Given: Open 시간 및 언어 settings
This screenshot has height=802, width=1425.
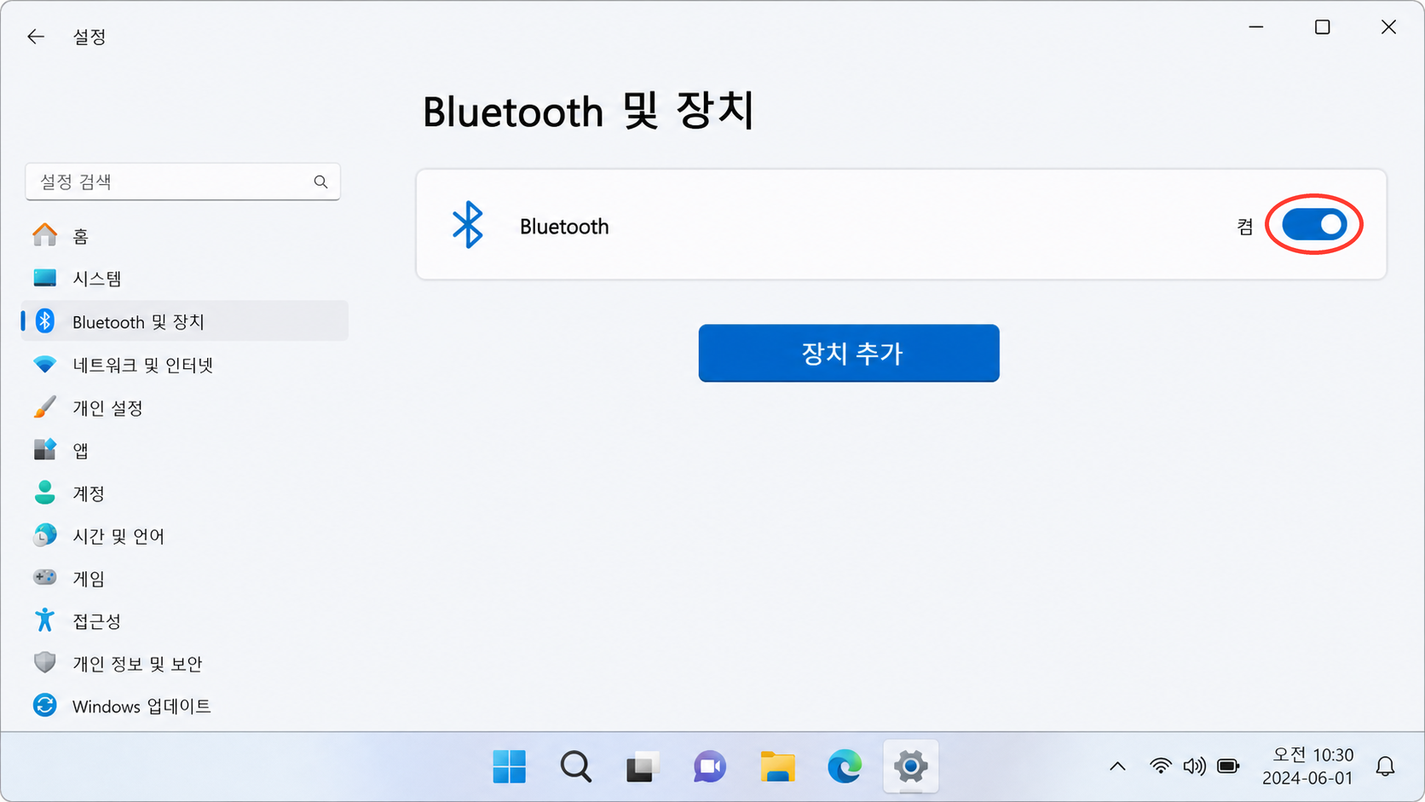Looking at the screenshot, I should click(183, 535).
